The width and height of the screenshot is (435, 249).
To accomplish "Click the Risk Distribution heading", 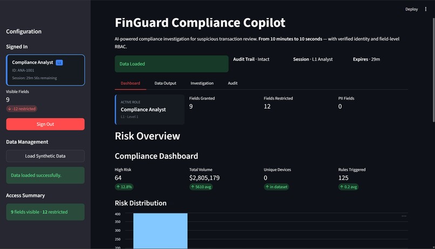I will point(141,203).
